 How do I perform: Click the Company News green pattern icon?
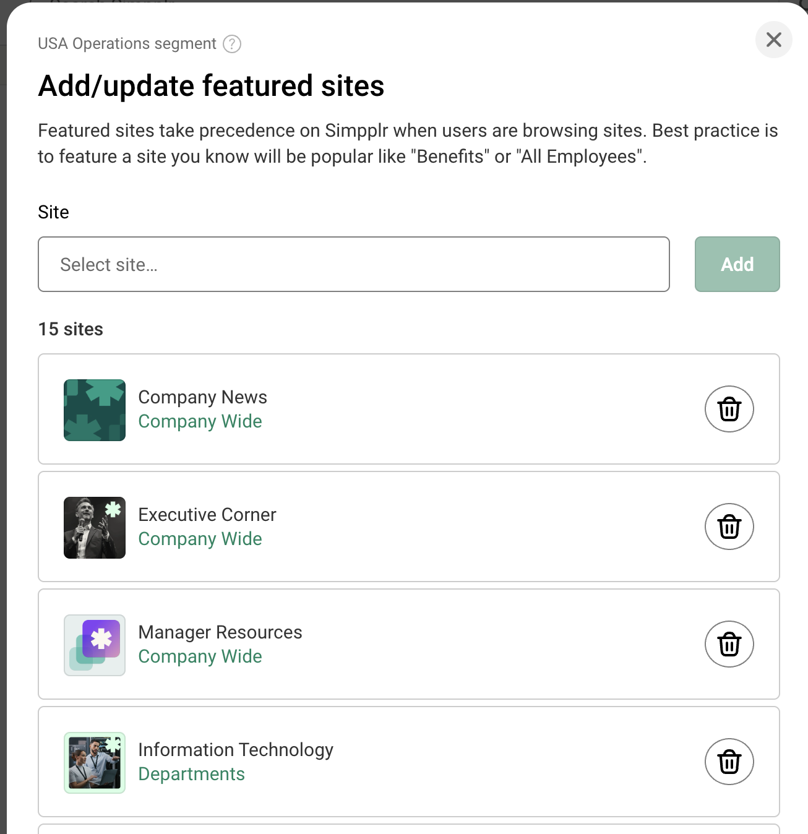pyautogui.click(x=94, y=410)
